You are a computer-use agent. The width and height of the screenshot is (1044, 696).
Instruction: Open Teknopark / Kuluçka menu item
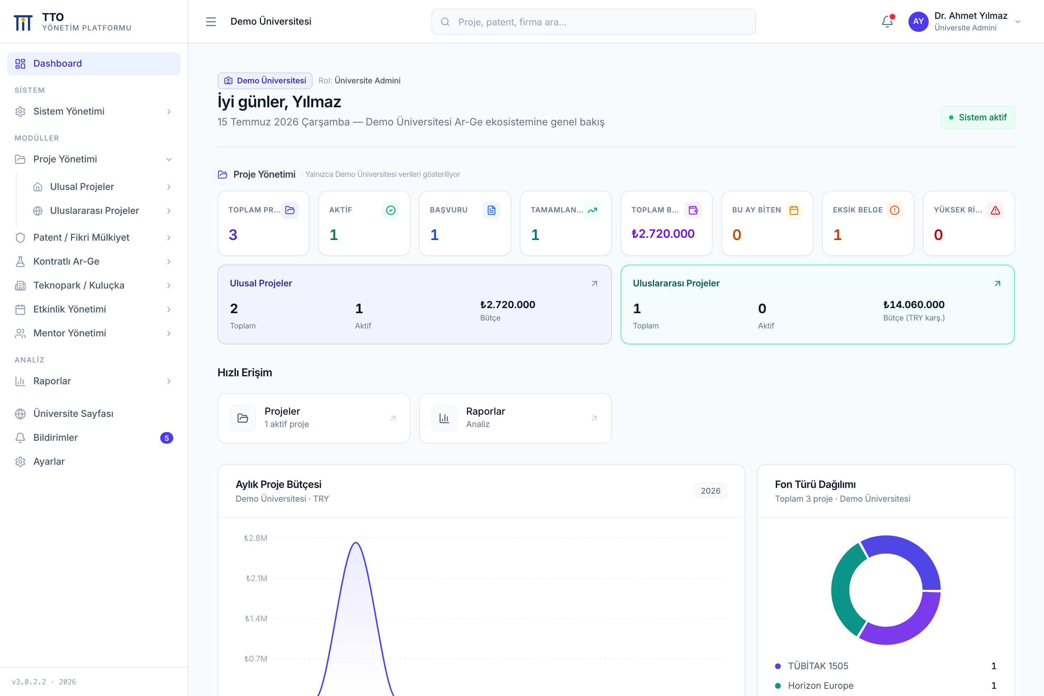pos(94,285)
